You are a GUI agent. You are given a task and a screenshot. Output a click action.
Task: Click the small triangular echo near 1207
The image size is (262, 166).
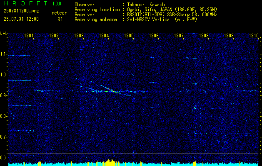[x=195, y=107]
